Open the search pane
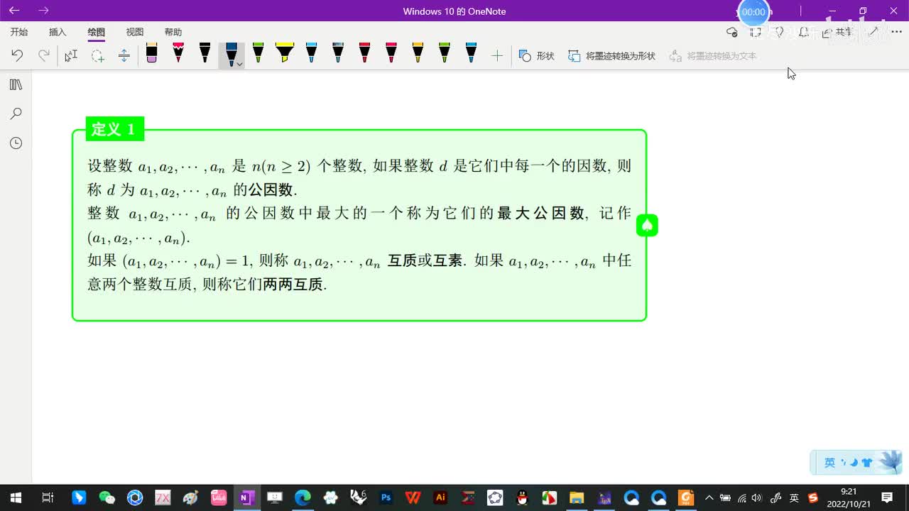This screenshot has height=511, width=909. 16,114
